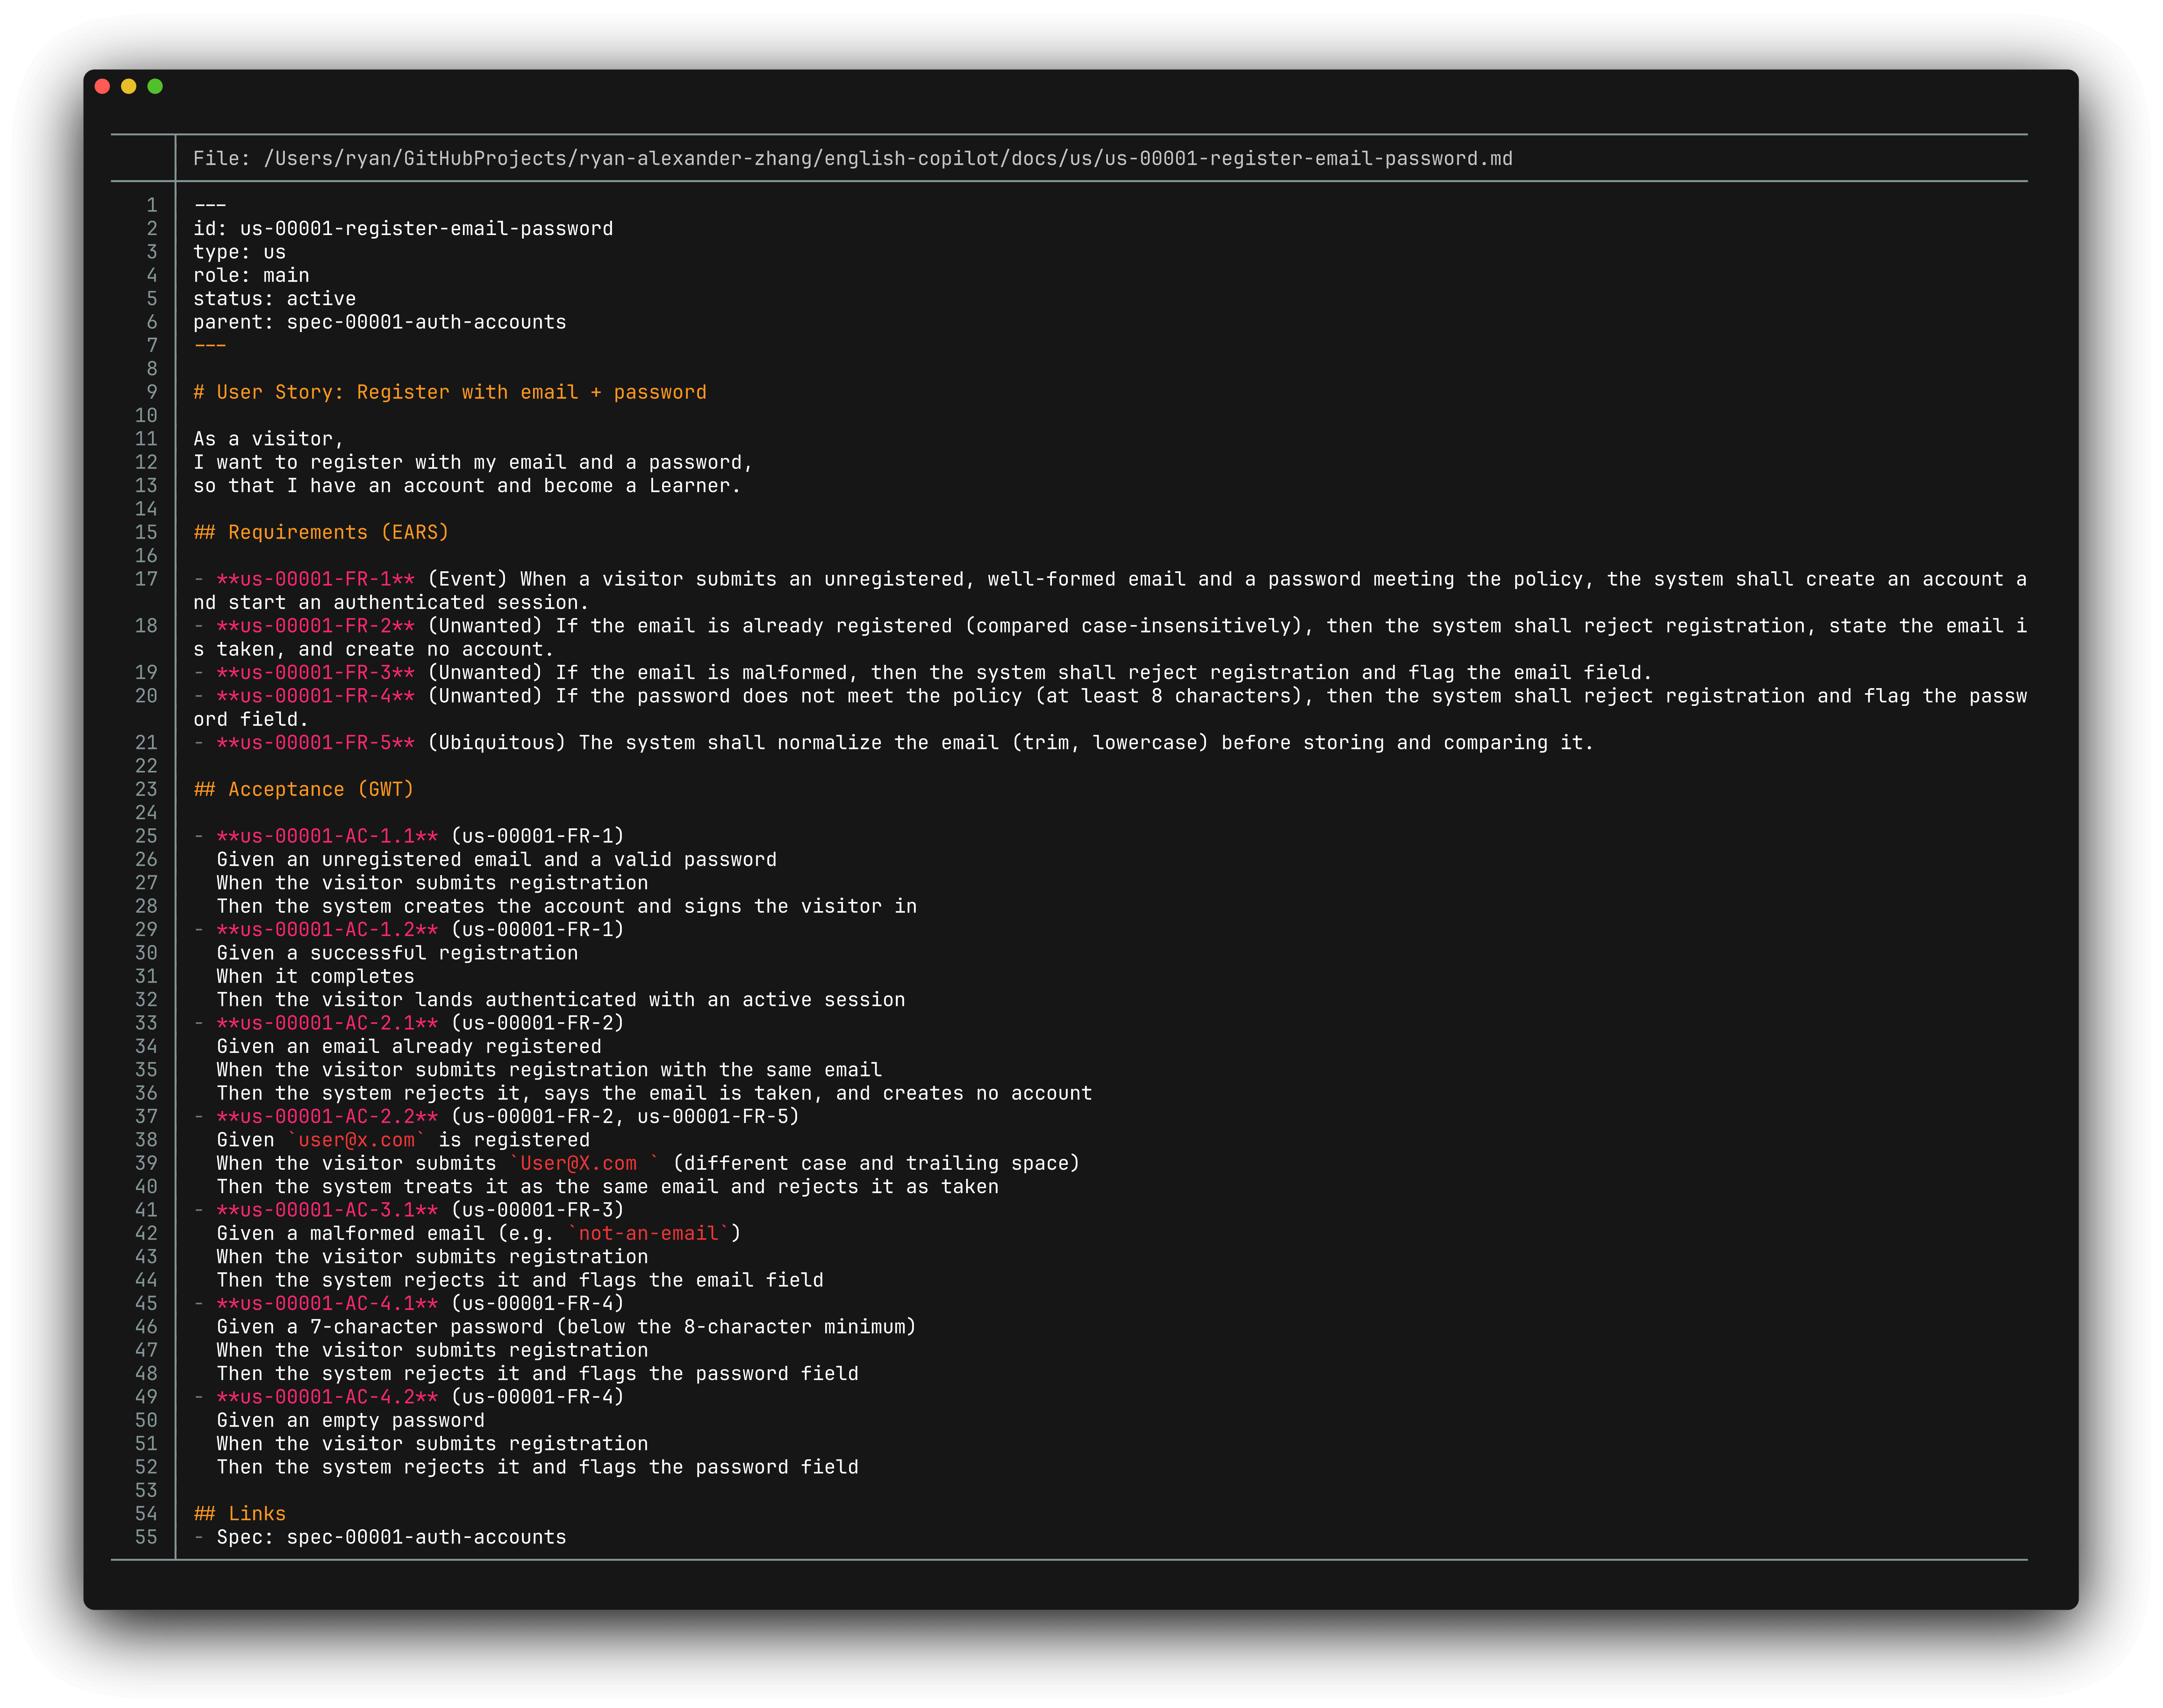Select the Links heading
The height and width of the screenshot is (1708, 2163).
240,1513
